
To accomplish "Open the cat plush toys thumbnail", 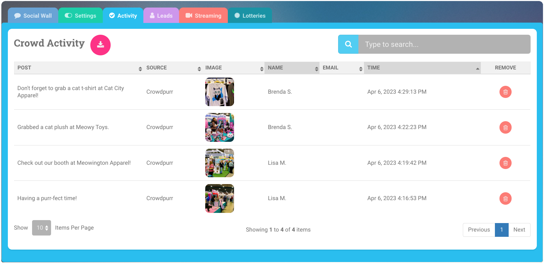I will (x=220, y=127).
